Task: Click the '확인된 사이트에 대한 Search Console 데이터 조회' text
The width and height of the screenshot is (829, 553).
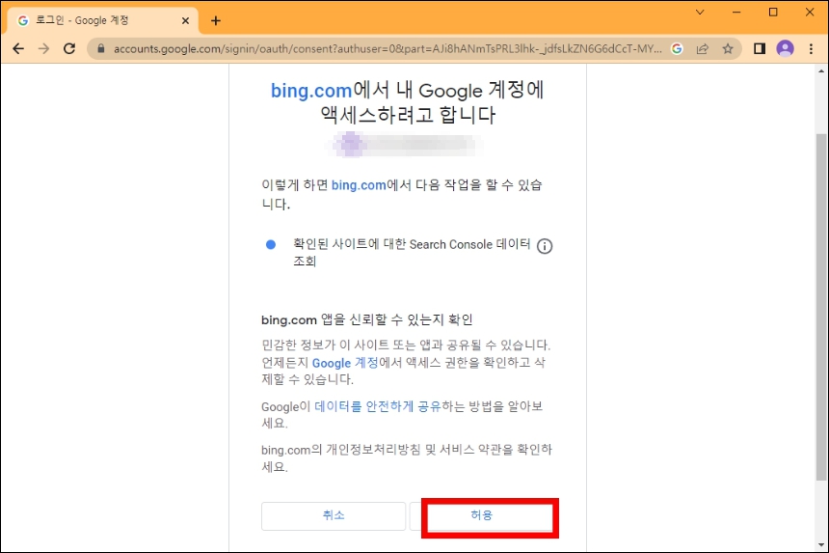Action: point(412,253)
